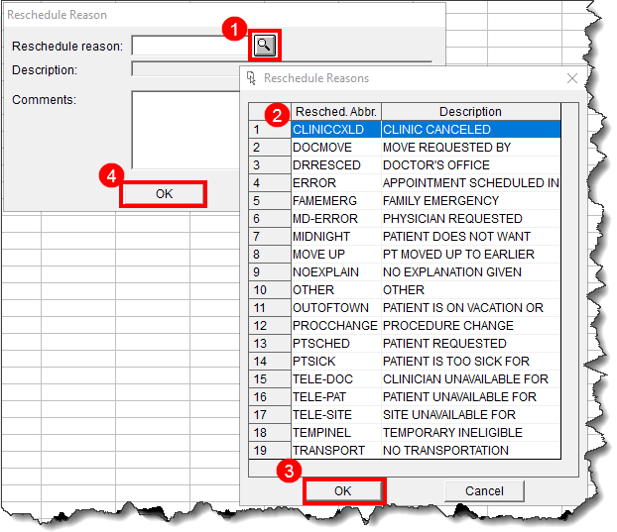Click the Reschedule Reasons dialog title icon
Viewport: 617px width, 532px height.
[252, 78]
